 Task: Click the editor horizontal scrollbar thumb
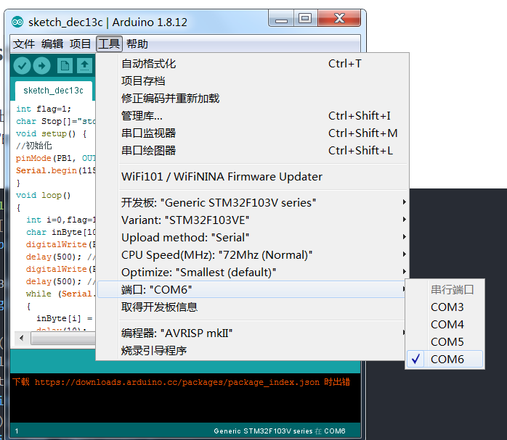[63, 339]
